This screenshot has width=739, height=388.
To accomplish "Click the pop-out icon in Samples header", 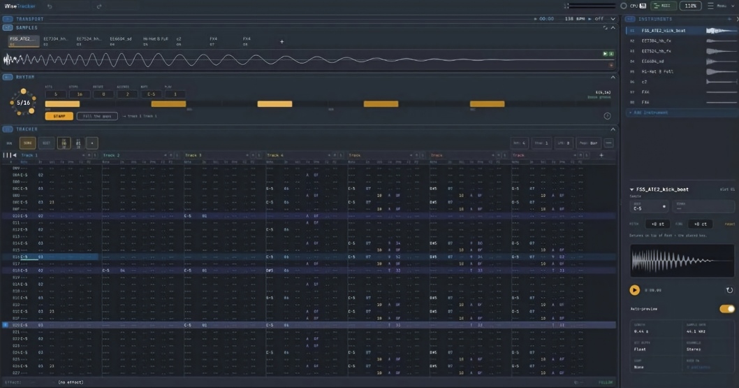I will point(605,28).
